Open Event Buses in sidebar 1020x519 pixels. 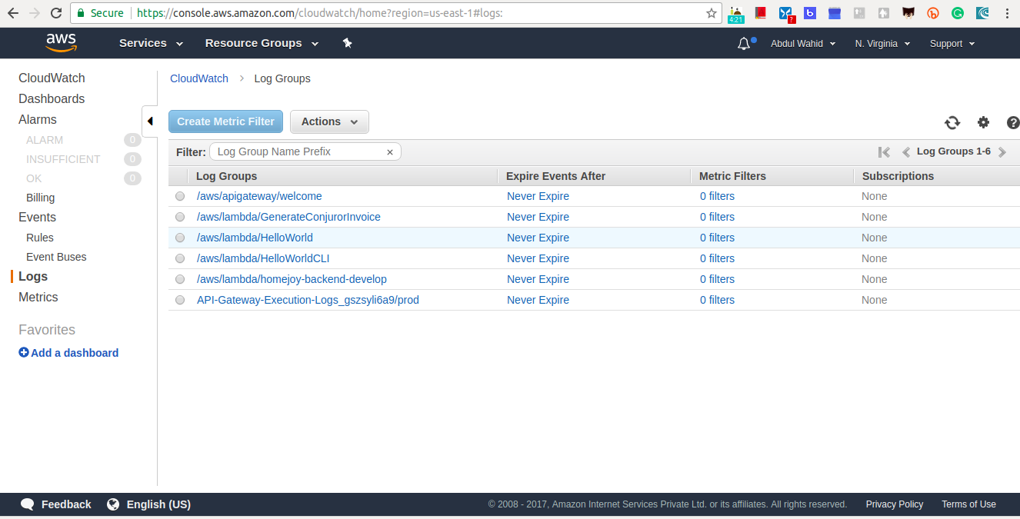[56, 257]
